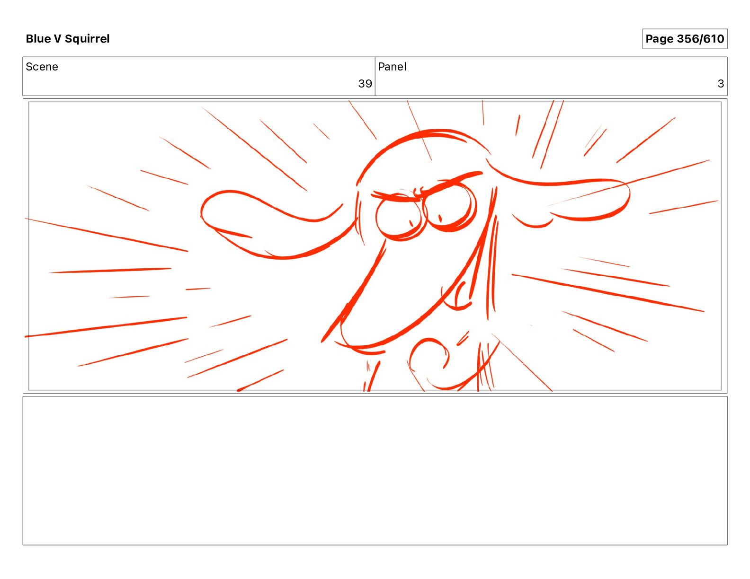Click the empty notes box below the sketch

click(x=375, y=471)
